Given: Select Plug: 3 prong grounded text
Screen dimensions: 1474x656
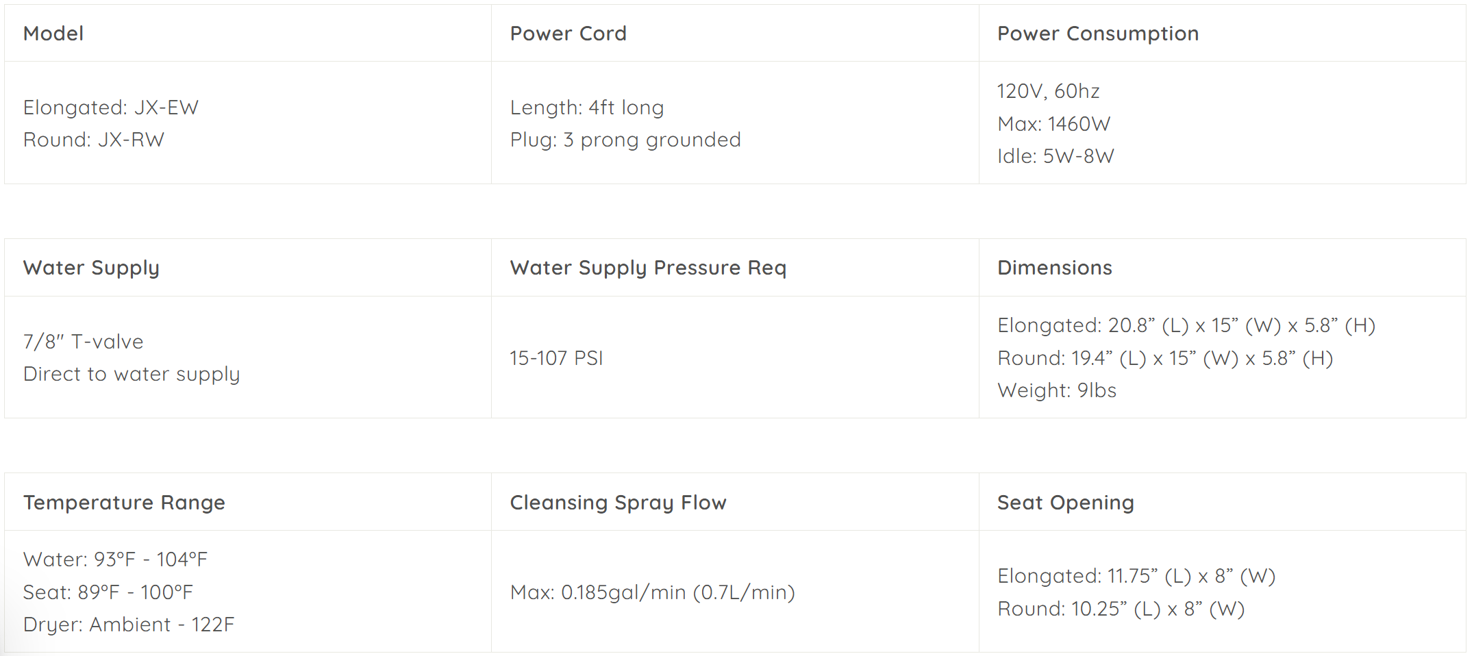Looking at the screenshot, I should coord(625,140).
